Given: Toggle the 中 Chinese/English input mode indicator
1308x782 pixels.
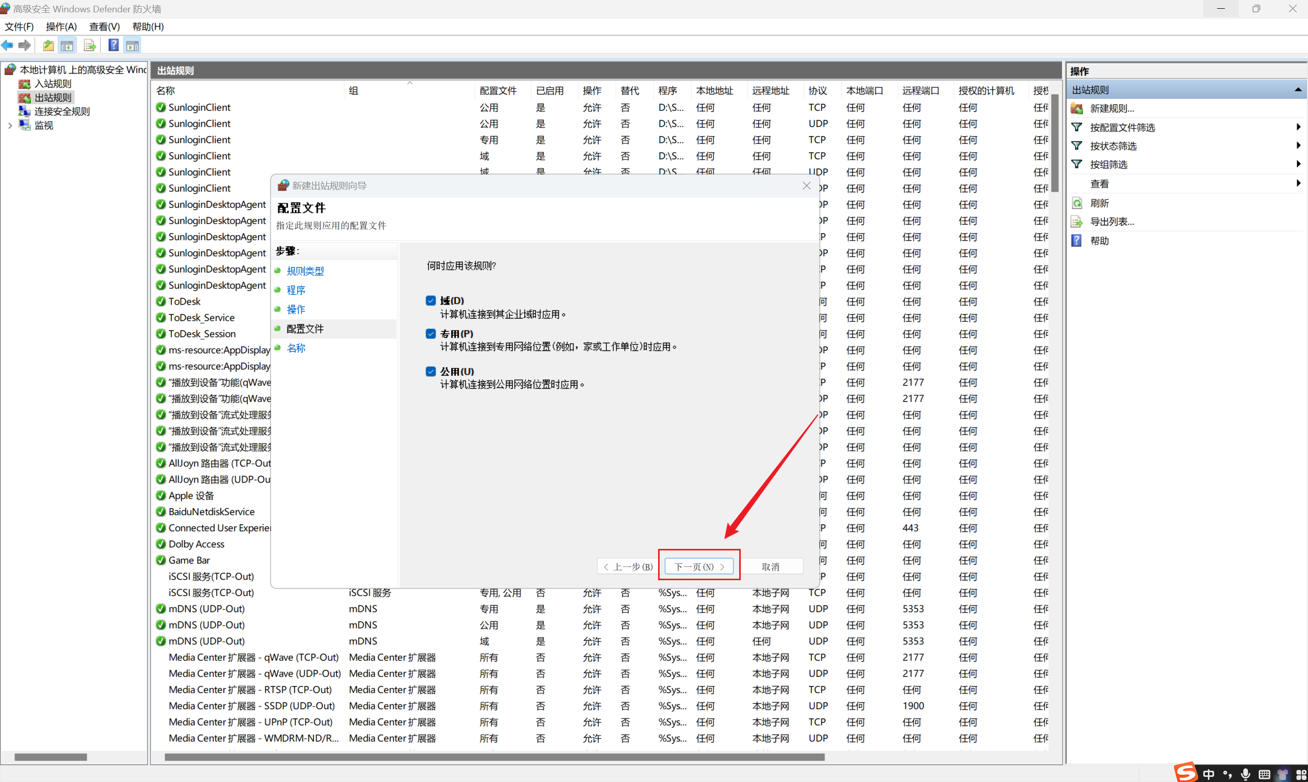Looking at the screenshot, I should (x=1208, y=774).
